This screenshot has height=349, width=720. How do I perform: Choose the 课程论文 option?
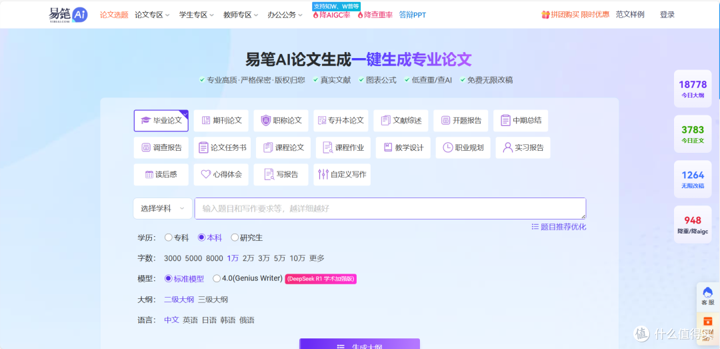click(x=283, y=147)
